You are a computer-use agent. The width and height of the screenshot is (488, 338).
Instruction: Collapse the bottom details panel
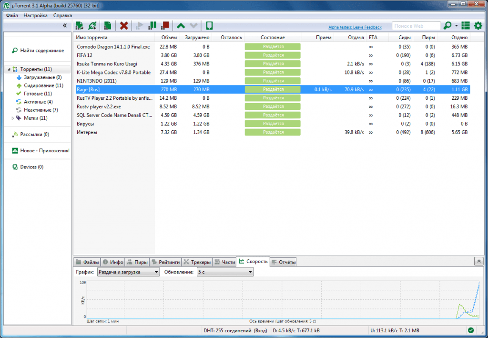[x=479, y=261]
